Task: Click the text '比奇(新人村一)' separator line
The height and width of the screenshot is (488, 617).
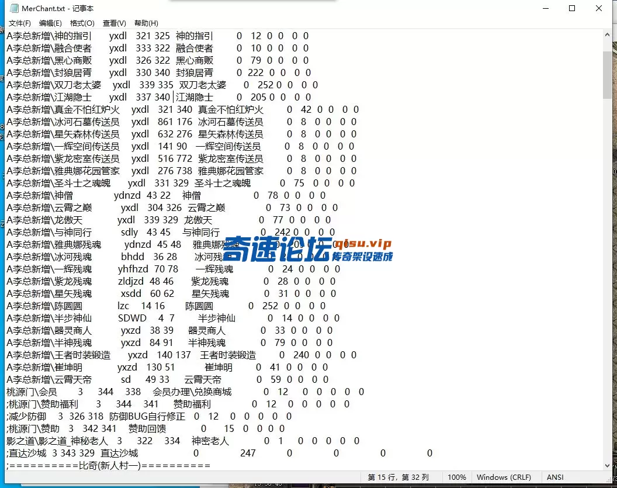Action: click(109, 466)
